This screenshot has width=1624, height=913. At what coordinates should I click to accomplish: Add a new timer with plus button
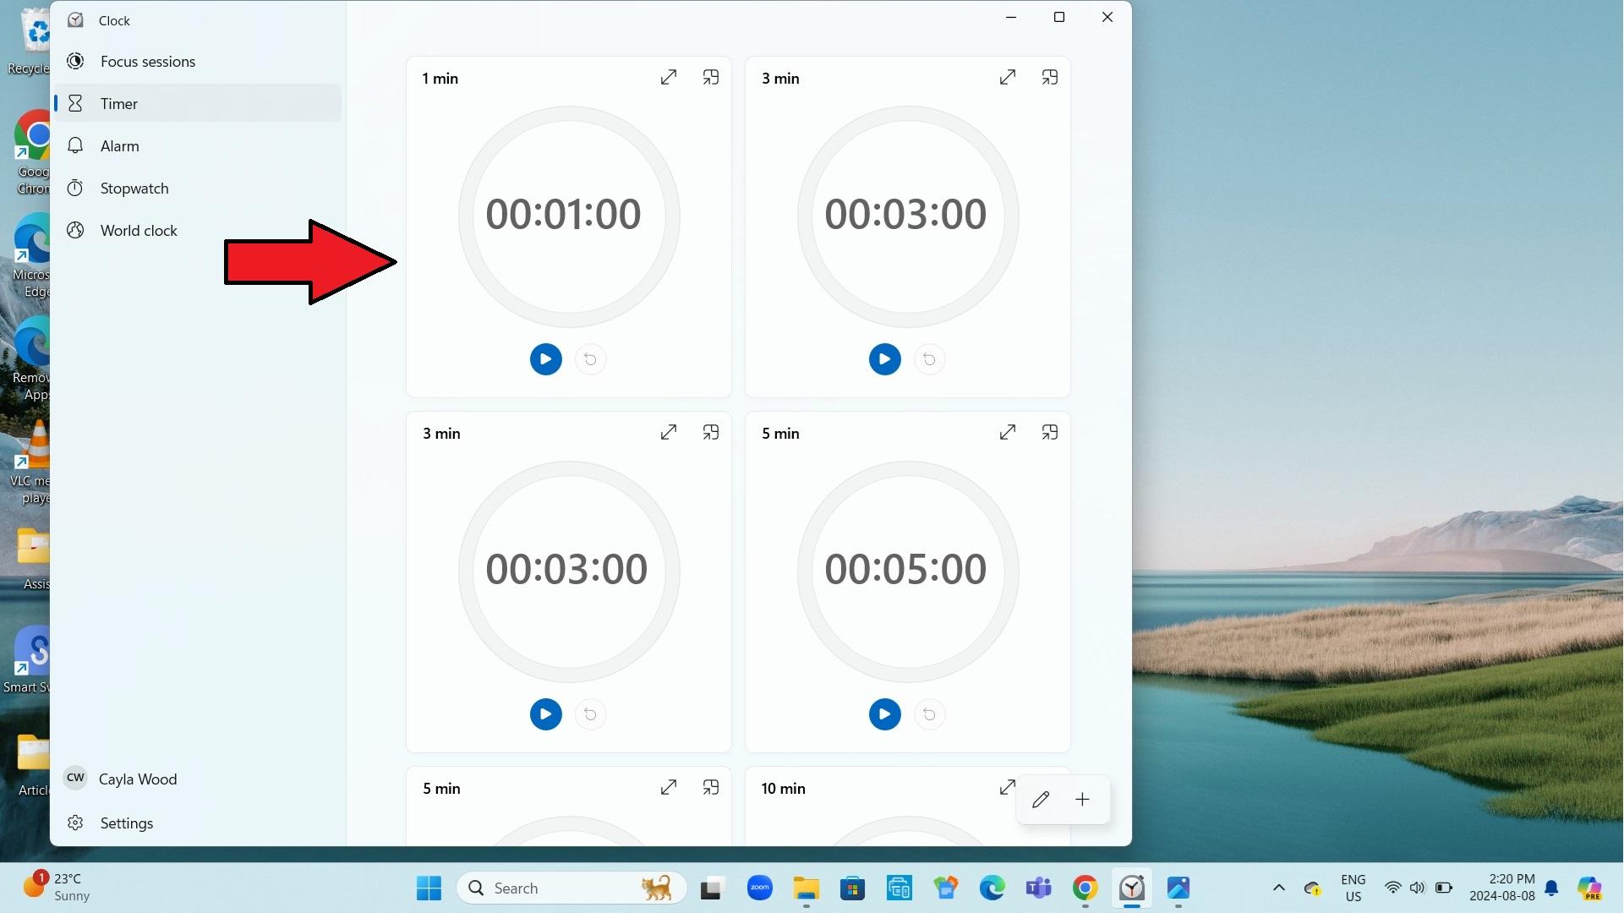[1082, 799]
